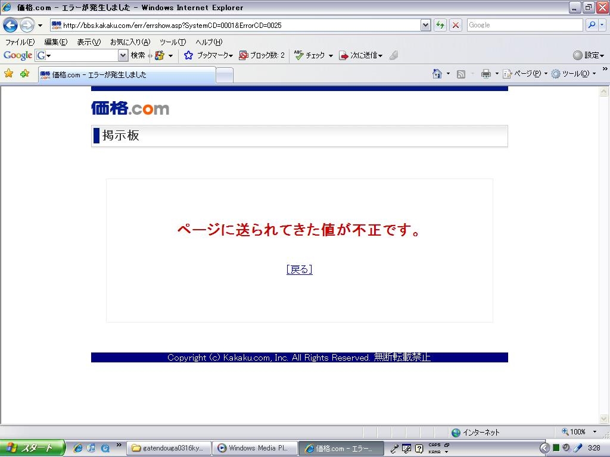Click the 価格.com - エラー taskbar button

(x=341, y=449)
